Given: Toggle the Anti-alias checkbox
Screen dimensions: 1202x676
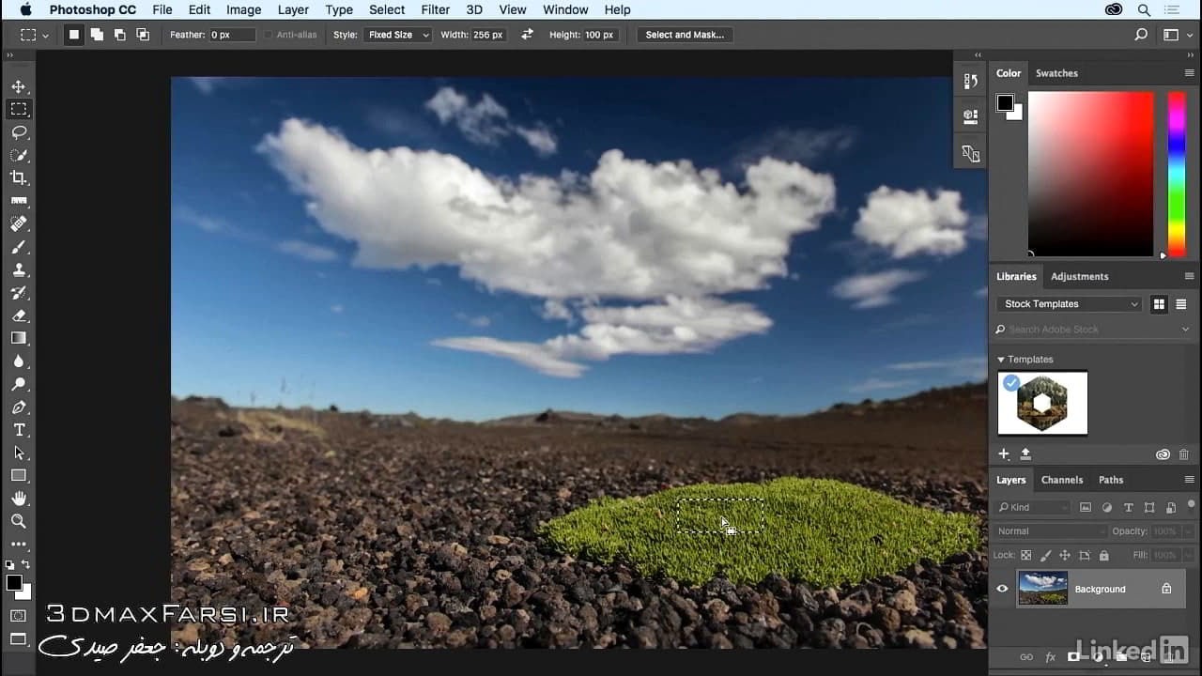Looking at the screenshot, I should 269,35.
